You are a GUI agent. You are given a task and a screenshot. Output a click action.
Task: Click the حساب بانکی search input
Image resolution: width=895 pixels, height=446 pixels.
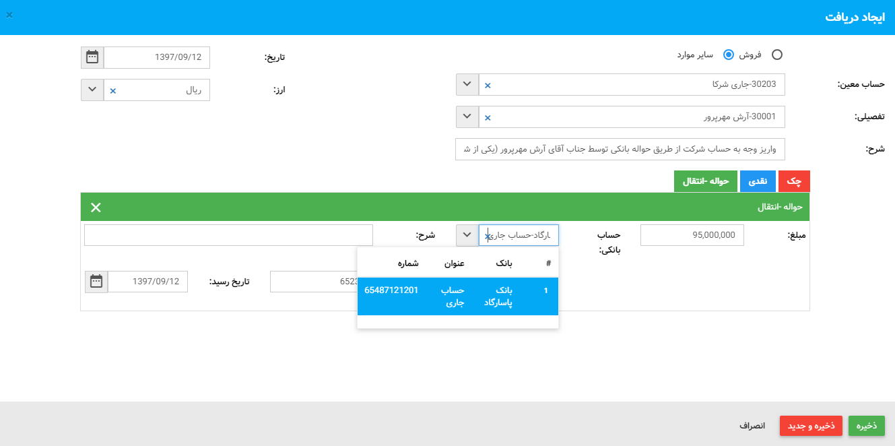[519, 235]
